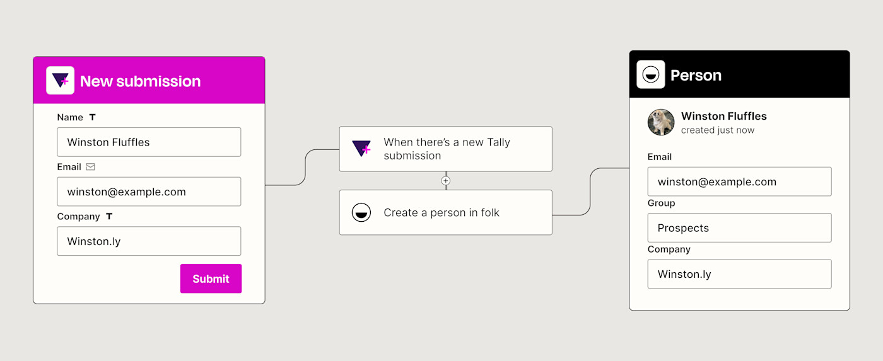
Task: Select the Person card Email field
Action: (739, 181)
